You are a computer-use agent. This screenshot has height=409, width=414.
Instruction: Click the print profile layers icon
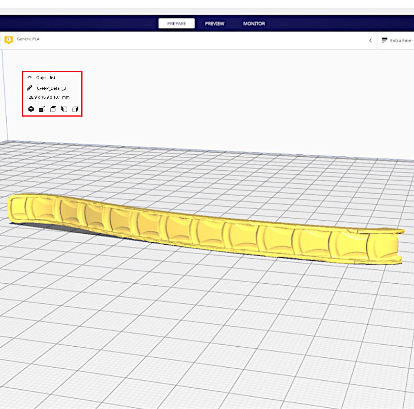point(384,40)
